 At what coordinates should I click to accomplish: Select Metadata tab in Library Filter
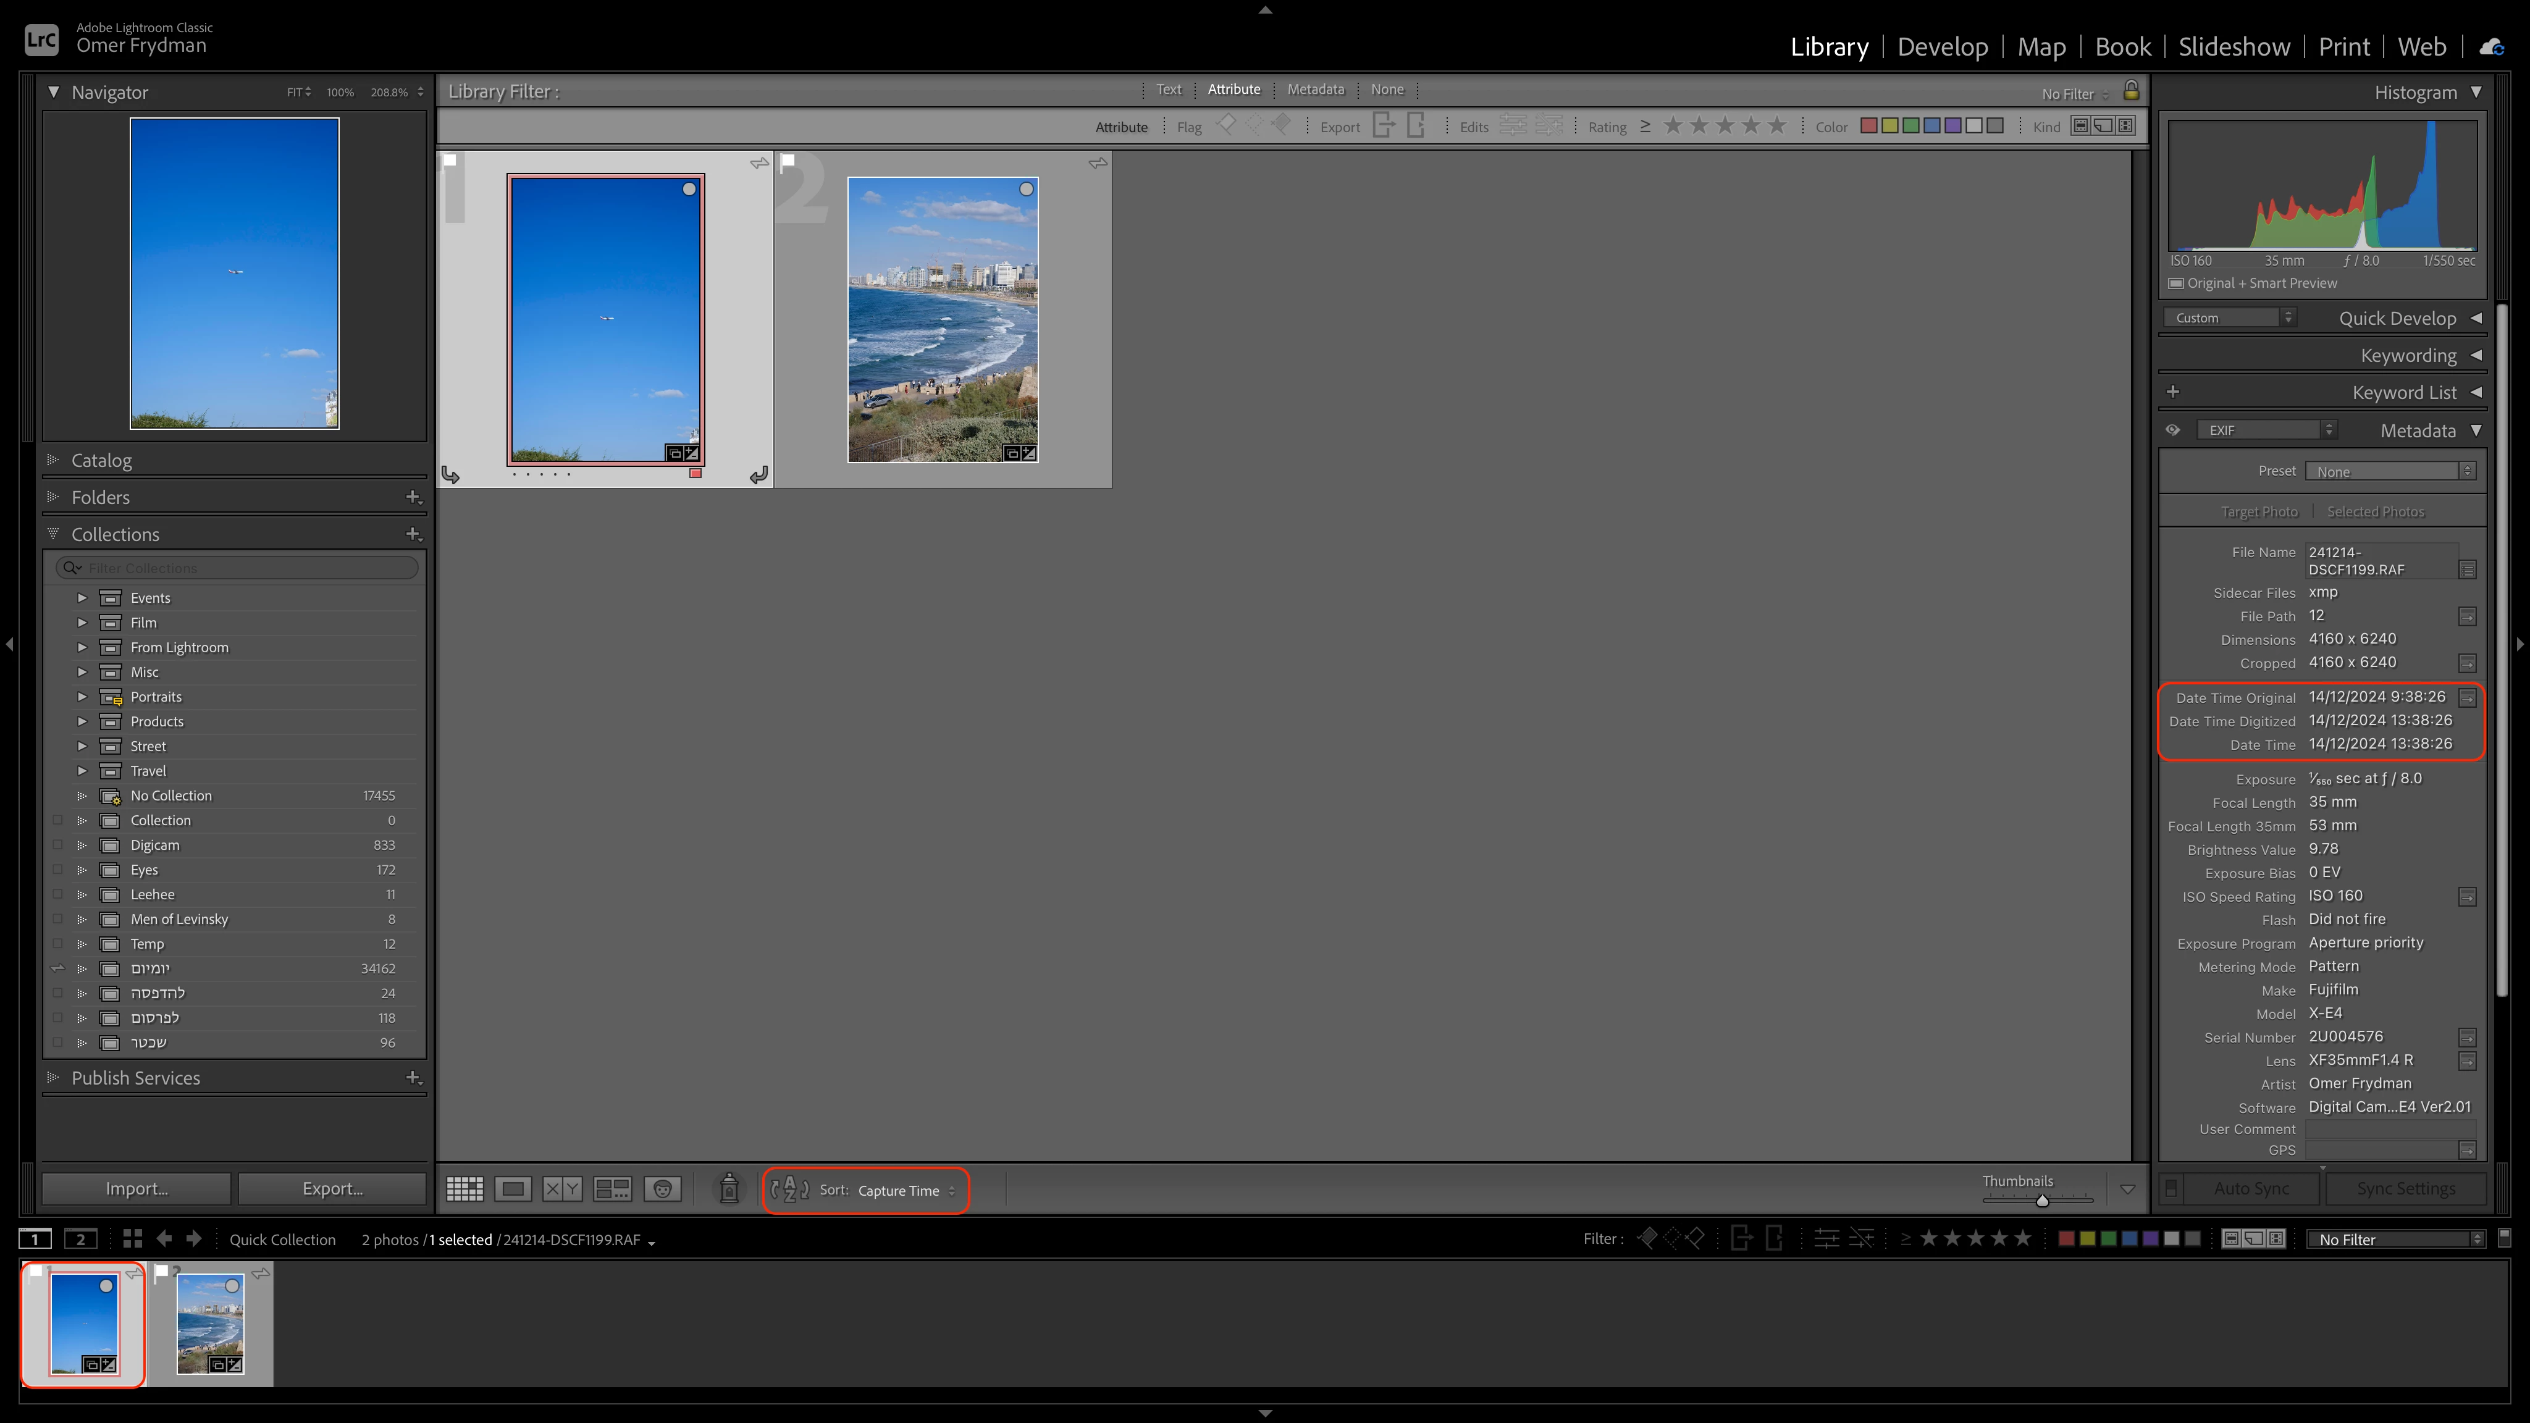point(1315,90)
